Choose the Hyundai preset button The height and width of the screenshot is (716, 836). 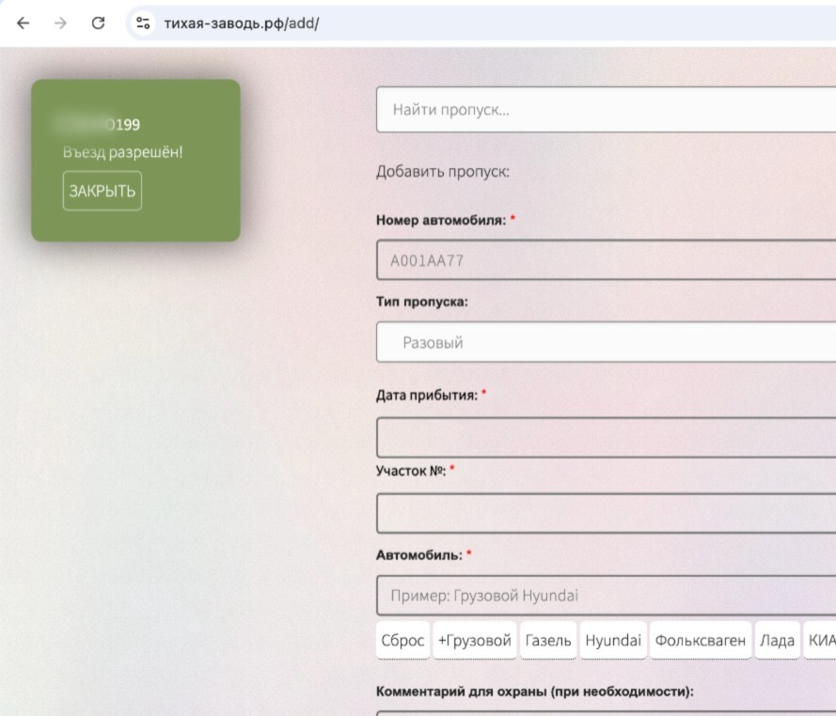pyautogui.click(x=613, y=640)
